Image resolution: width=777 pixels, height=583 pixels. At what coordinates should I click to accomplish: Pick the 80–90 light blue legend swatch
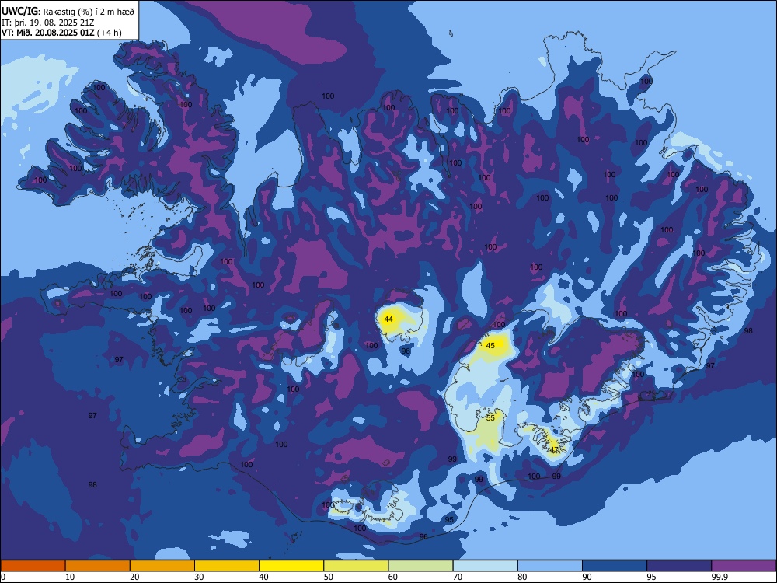(x=550, y=566)
